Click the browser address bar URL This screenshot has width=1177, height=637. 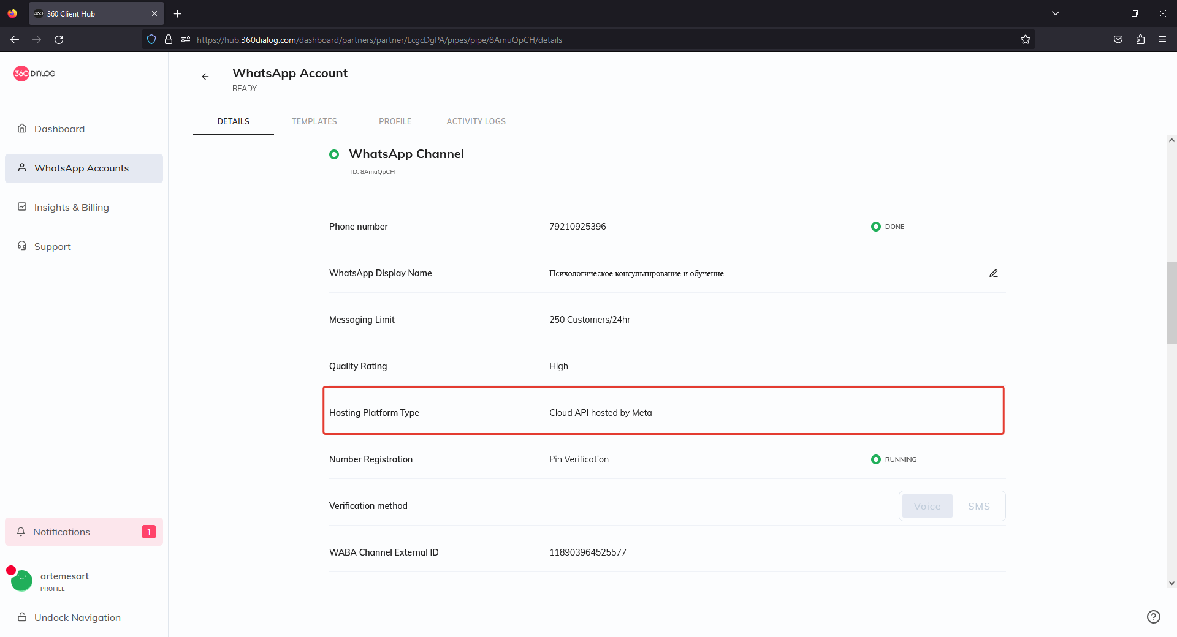[x=379, y=40]
